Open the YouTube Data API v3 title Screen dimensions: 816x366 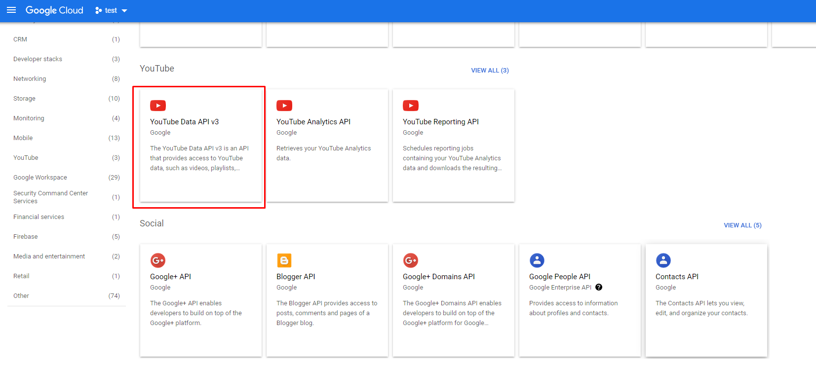point(184,122)
